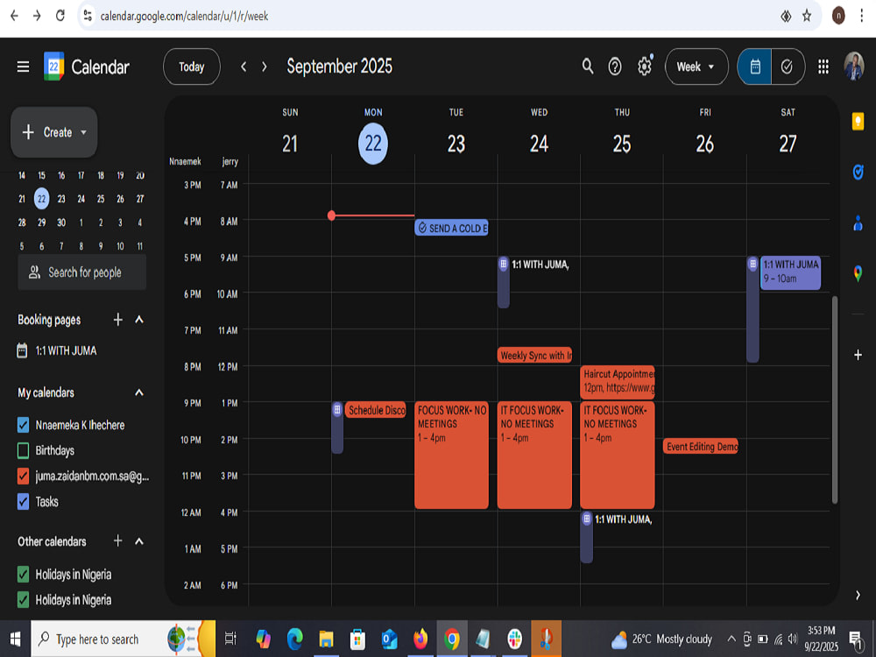This screenshot has height=657, width=876.
Task: Select Saturday 27 in the week header
Action: click(x=788, y=144)
